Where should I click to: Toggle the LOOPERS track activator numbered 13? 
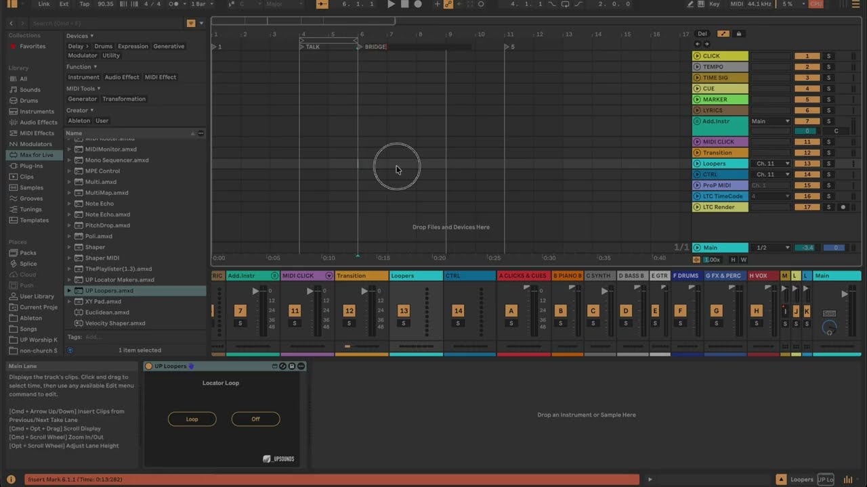point(807,164)
